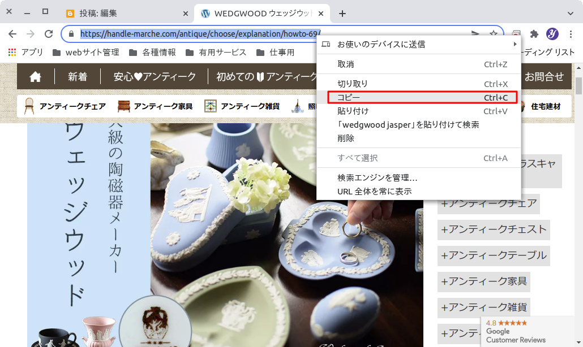Switch to the 投稿: 編集 tab
This screenshot has height=347, width=583.
click(126, 14)
